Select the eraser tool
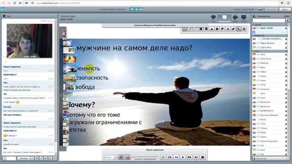This screenshot has width=292, height=164. click(x=233, y=29)
